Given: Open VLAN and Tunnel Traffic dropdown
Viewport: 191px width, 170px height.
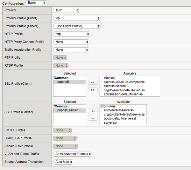Looking at the screenshot, I should [73, 154].
